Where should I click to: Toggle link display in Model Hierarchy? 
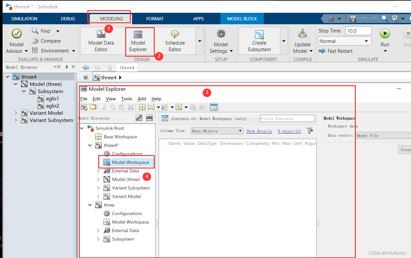[x=139, y=118]
